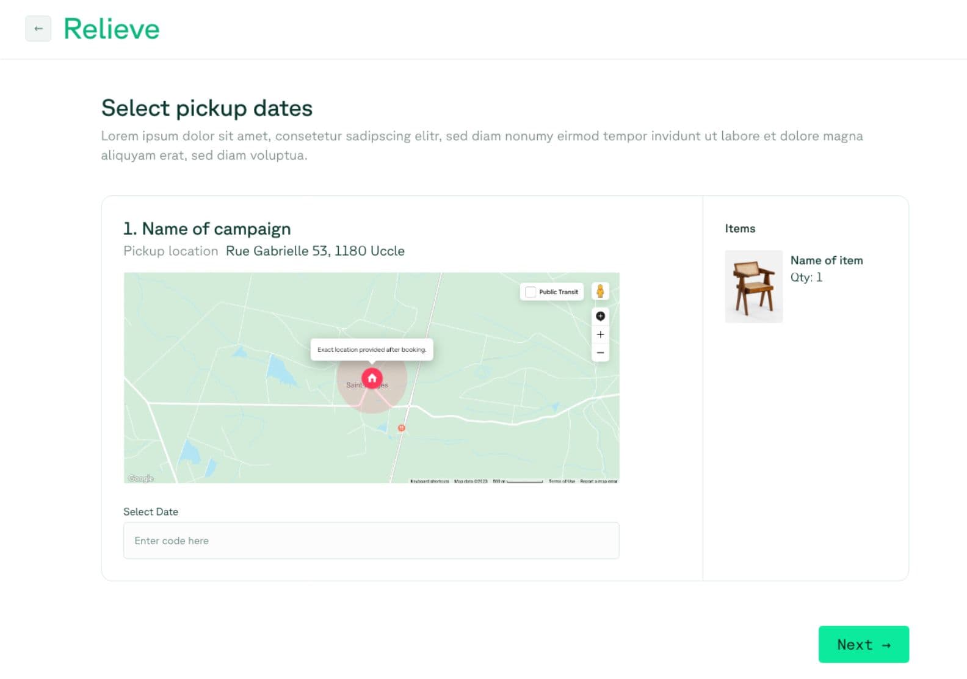
Task: Click the chair item thumbnail
Action: (x=753, y=286)
